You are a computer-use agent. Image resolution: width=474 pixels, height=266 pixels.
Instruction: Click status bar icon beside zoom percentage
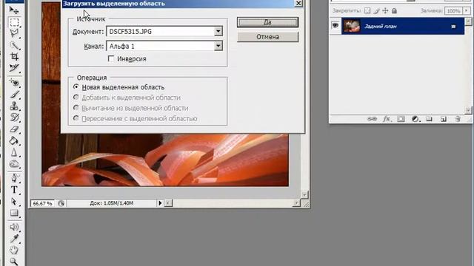tap(61, 203)
